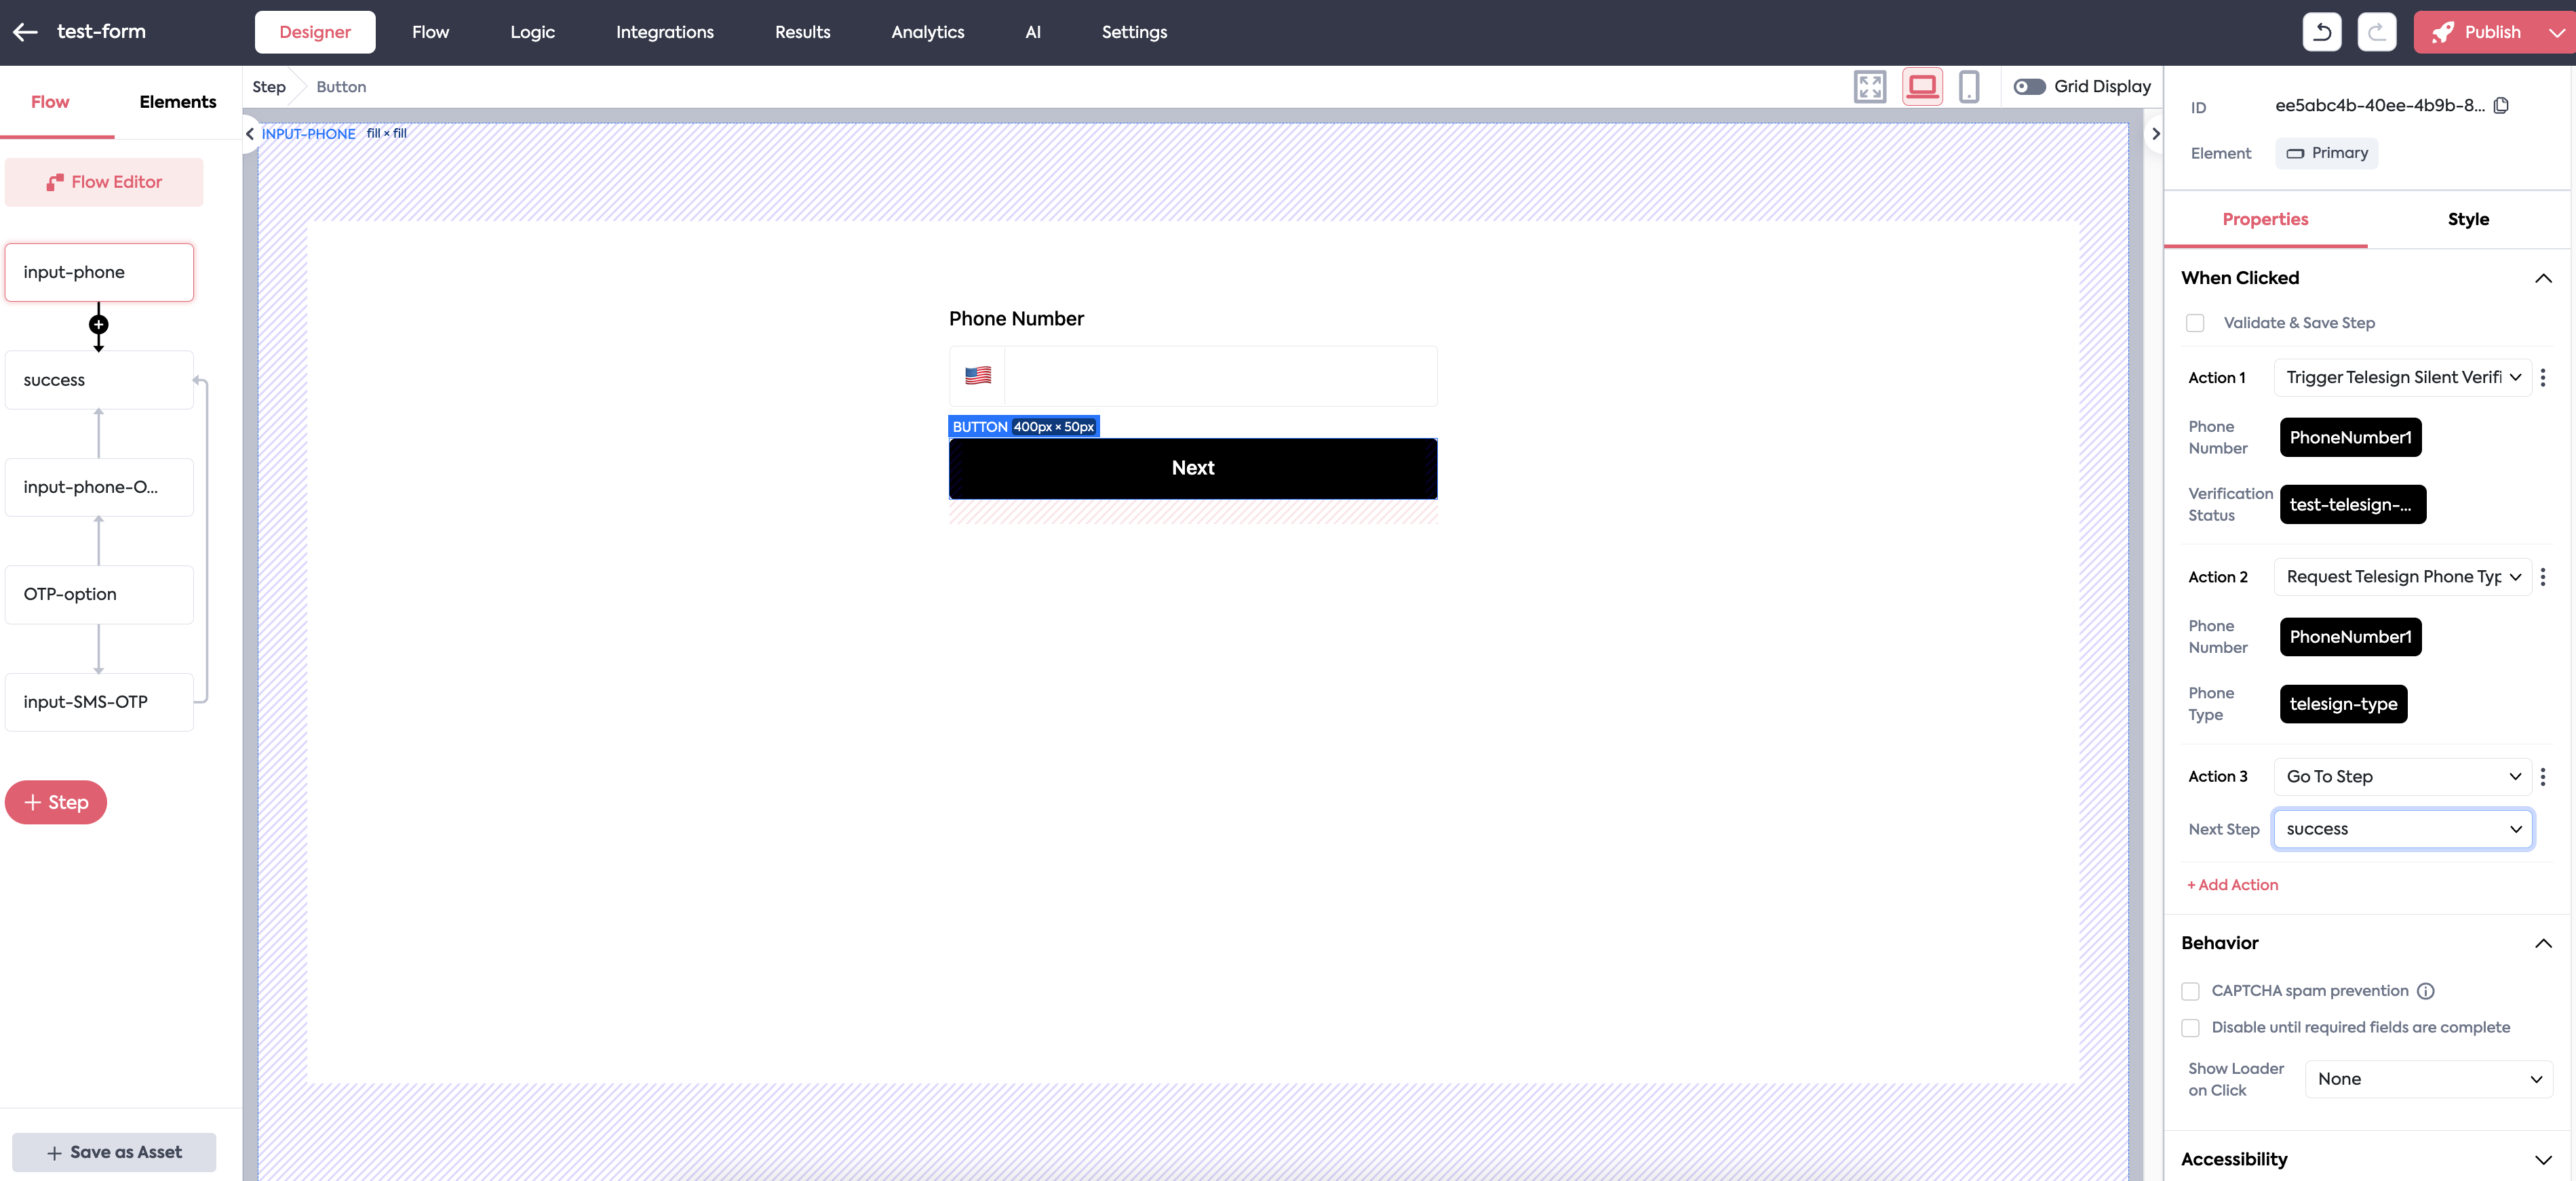
Task: Switch to fullscreen expand preview icon
Action: click(x=1869, y=87)
